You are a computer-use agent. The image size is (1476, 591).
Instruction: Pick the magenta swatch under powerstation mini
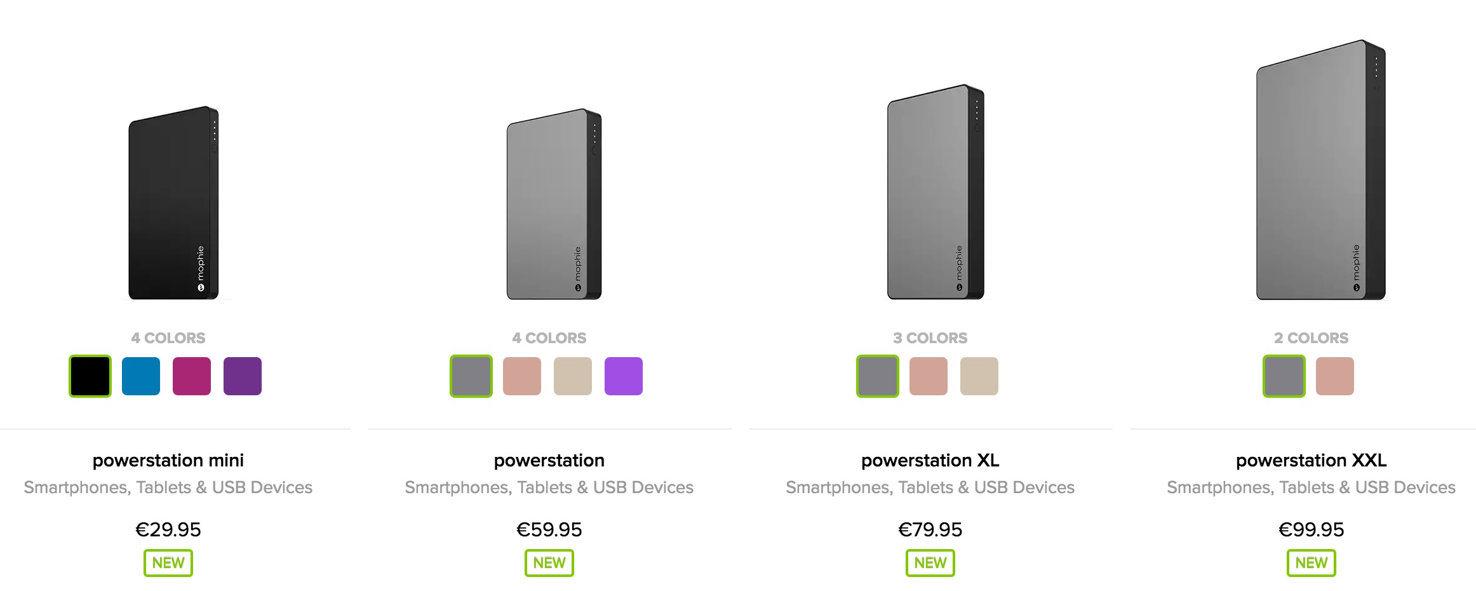tap(191, 376)
